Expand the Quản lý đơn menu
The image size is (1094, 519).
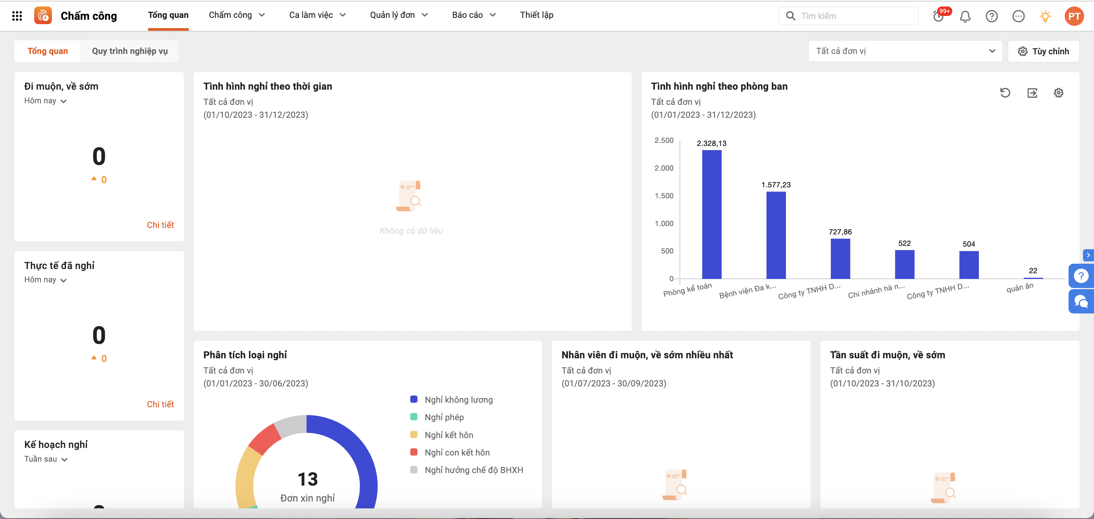pos(399,15)
